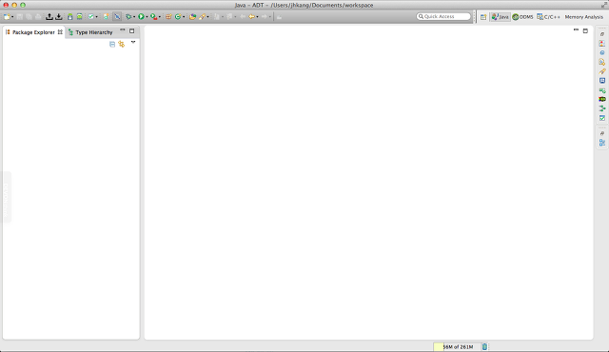Toggle the highlighted pencil toolbar button
609x352 pixels.
coord(117,17)
